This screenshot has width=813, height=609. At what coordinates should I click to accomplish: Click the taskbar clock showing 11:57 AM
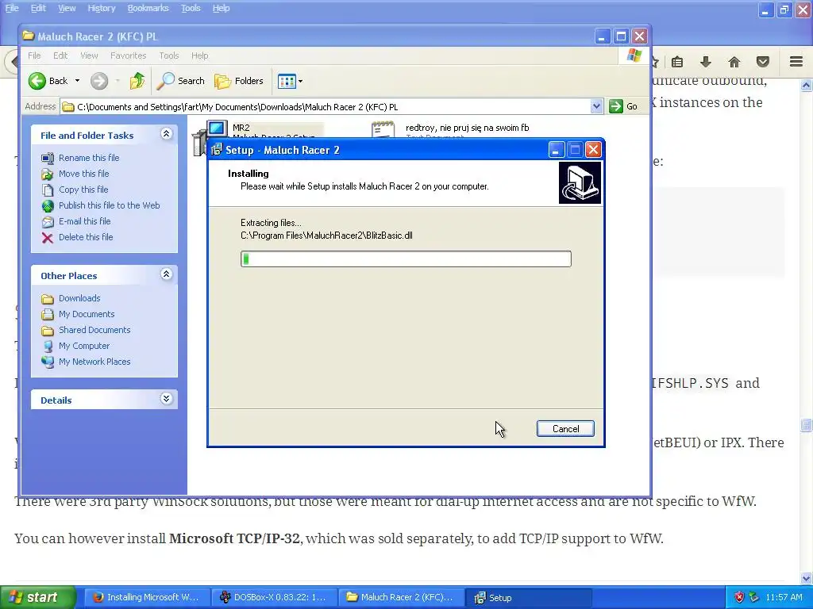784,597
